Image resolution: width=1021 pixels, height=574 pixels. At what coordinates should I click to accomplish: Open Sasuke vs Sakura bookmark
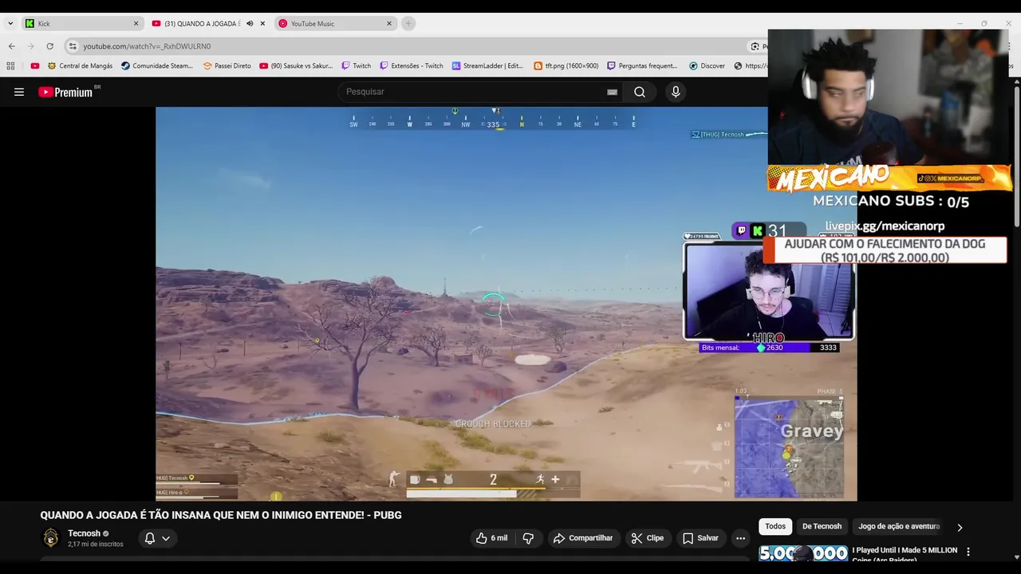point(296,66)
